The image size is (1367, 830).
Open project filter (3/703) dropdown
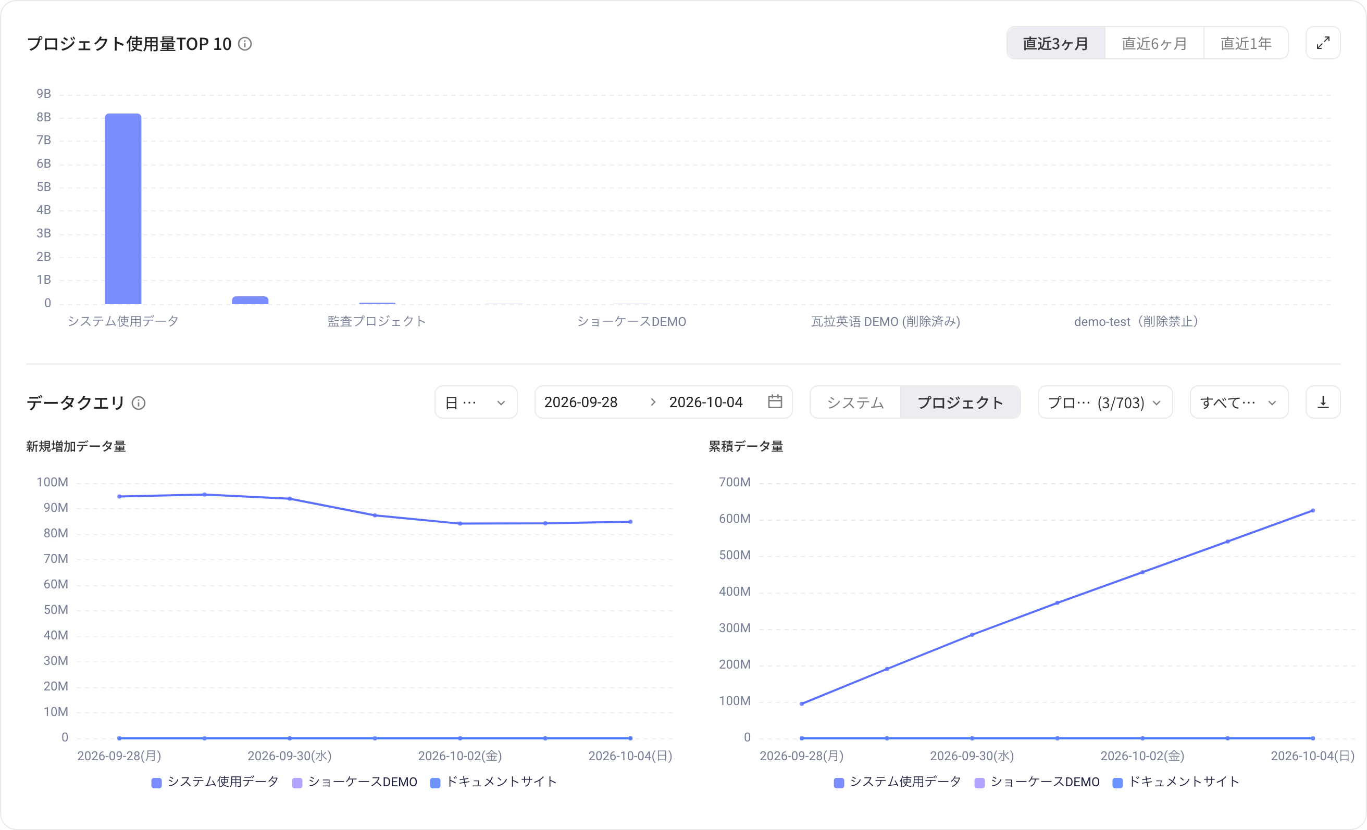click(1104, 403)
